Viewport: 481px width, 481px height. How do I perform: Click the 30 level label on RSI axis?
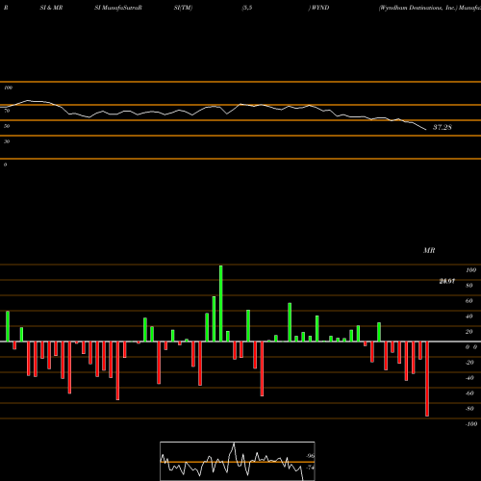pos(7,141)
